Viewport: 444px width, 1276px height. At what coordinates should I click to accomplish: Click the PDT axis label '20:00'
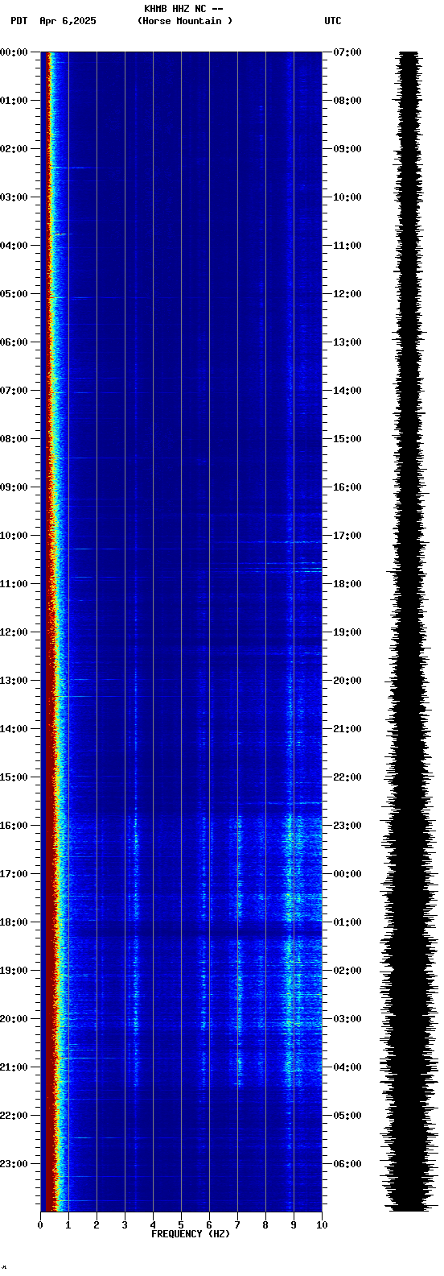[14, 1019]
